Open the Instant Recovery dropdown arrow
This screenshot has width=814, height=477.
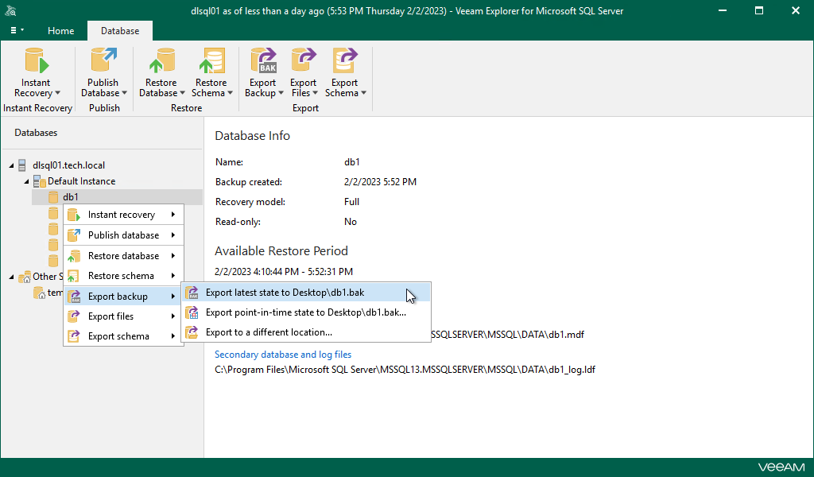(57, 93)
